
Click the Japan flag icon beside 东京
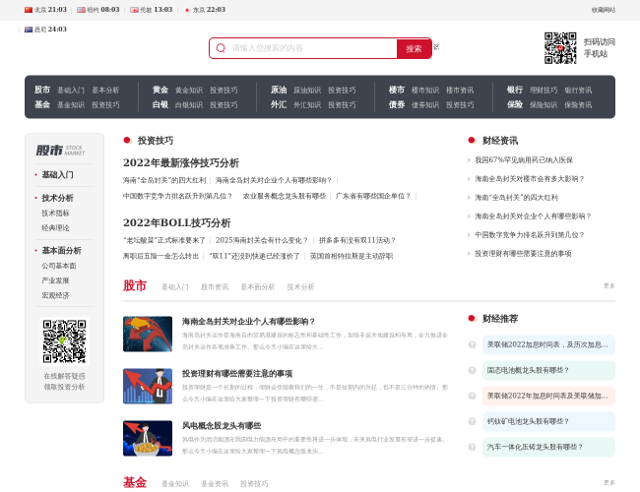(x=187, y=10)
